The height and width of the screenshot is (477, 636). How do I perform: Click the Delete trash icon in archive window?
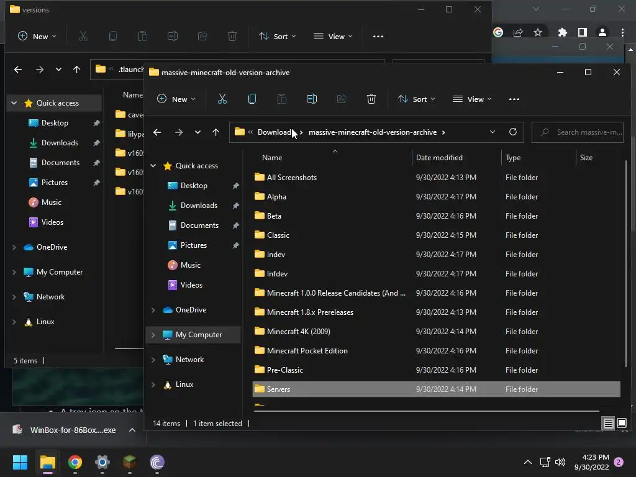point(371,99)
